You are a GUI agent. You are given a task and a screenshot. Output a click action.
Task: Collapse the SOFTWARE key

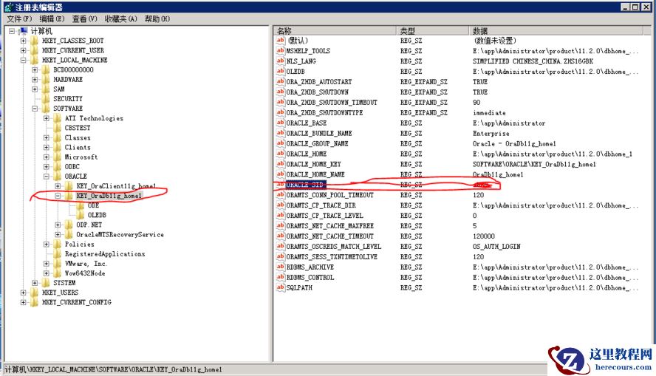pyautogui.click(x=35, y=109)
